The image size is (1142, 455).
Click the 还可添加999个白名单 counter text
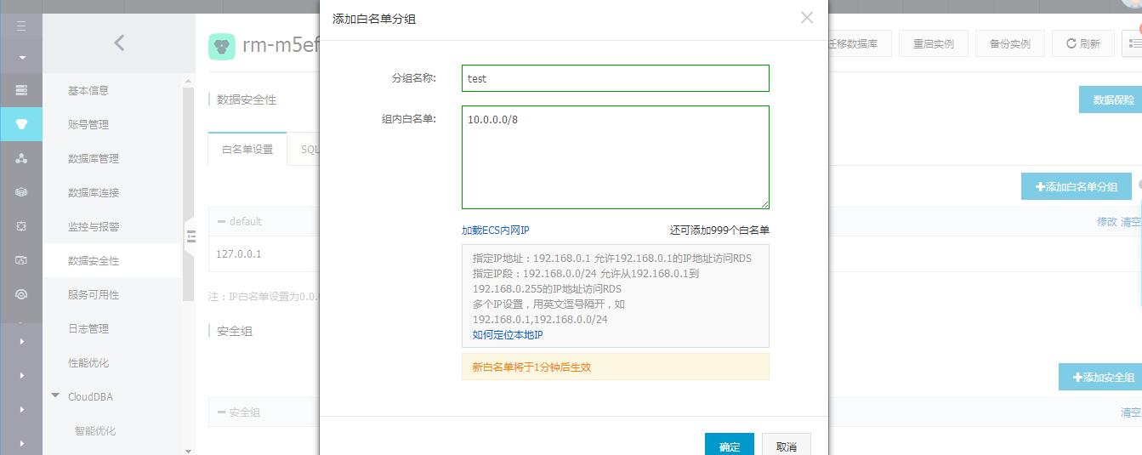tap(719, 230)
